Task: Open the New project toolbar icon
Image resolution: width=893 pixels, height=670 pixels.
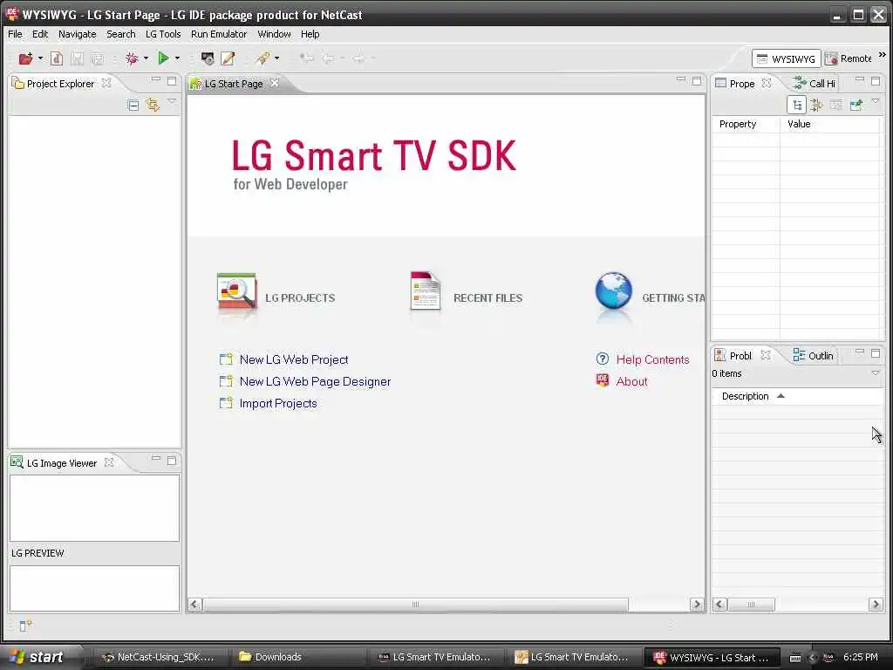Action: [25, 58]
